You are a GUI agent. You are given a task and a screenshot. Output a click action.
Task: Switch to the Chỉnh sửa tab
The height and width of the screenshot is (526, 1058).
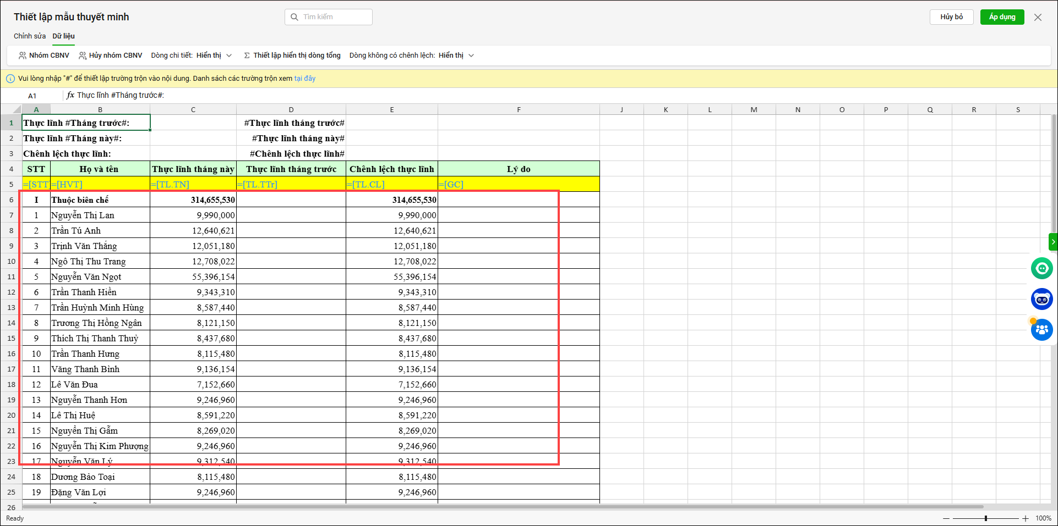pos(30,36)
